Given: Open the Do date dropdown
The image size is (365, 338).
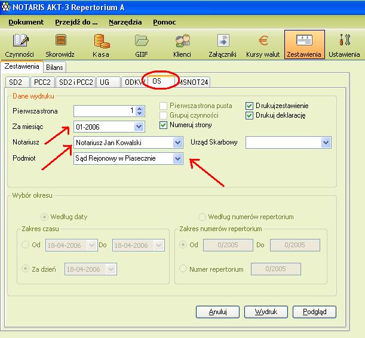Looking at the screenshot, I should pos(159,245).
